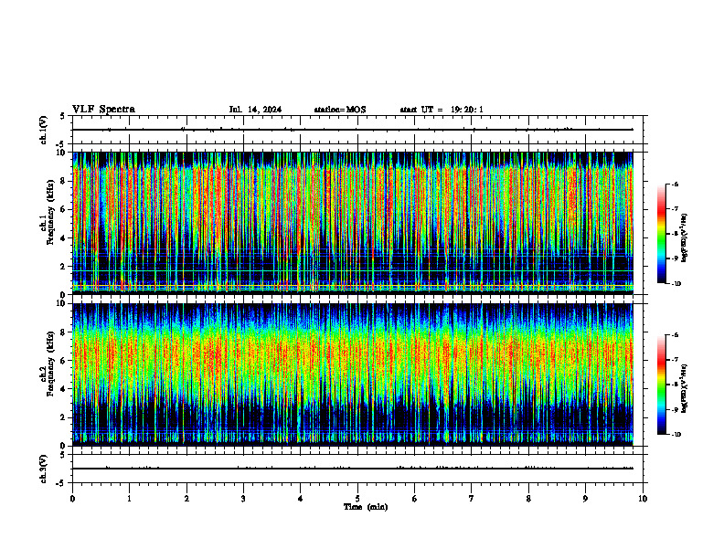
Task: Click the "start UT = 19:20: 1" text
Action: click(x=442, y=110)
